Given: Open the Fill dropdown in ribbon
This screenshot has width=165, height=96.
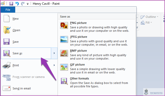Looking at the screenshot, I should tap(151, 22).
